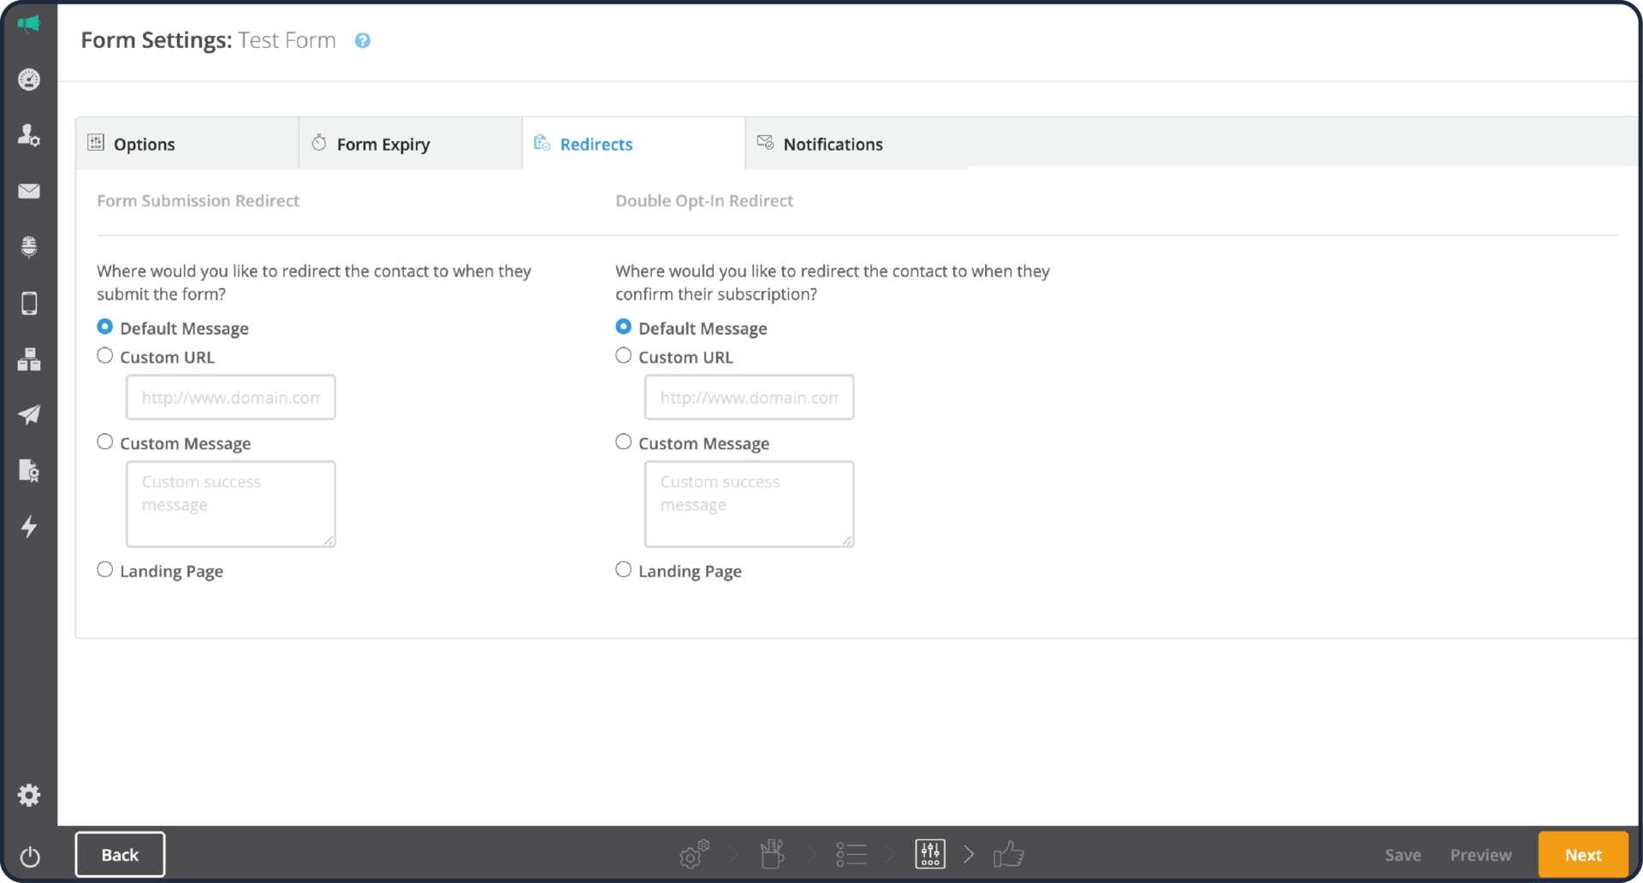Click the paper plane send icon
Image resolution: width=1643 pixels, height=883 pixels.
(29, 415)
